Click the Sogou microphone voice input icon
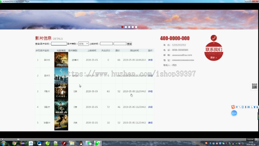Viewport: 259px width, 146px height. coord(246,107)
